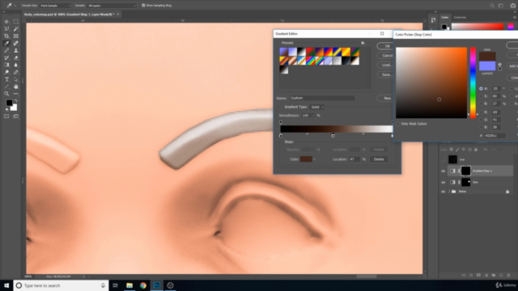Select the Gradient tool
The width and height of the screenshot is (518, 291).
pos(6,65)
